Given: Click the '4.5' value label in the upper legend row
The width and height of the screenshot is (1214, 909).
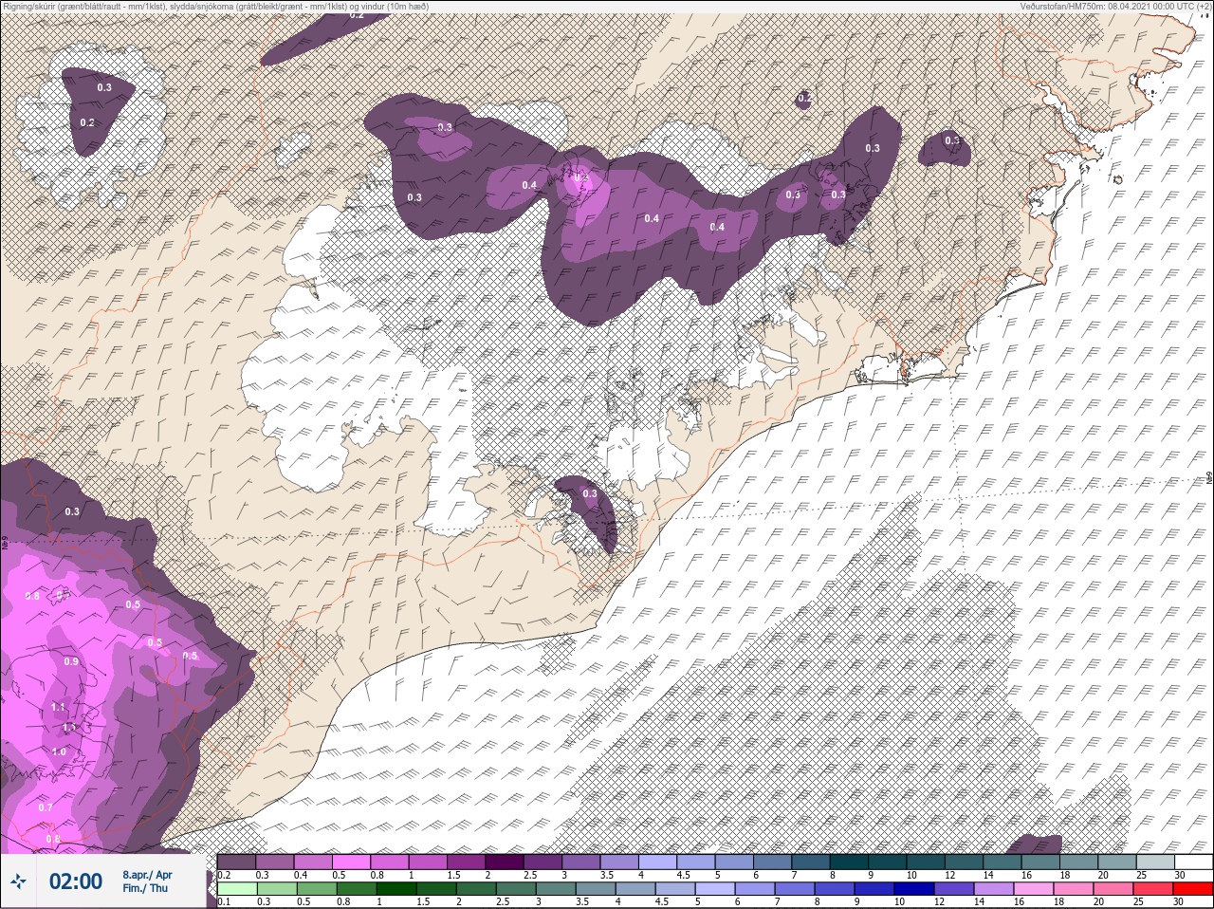Looking at the screenshot, I should [x=683, y=875].
